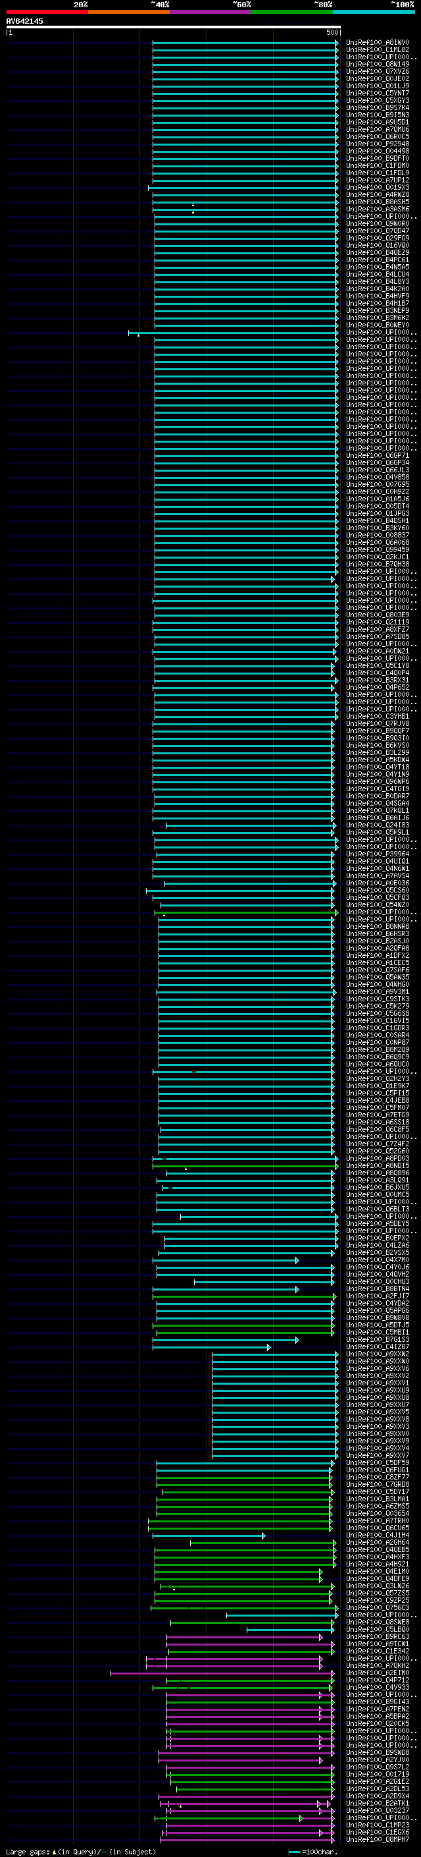Select hit UniRef100_A9XXV7
Screen dimensions: 421x1857
click(x=377, y=1455)
